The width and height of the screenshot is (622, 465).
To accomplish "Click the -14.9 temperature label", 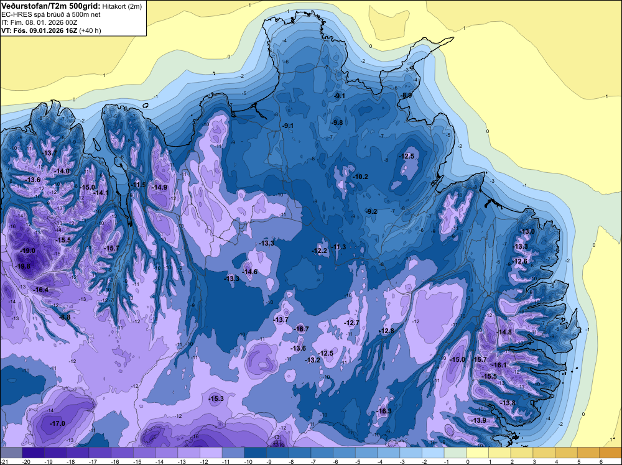I will 160,188.
